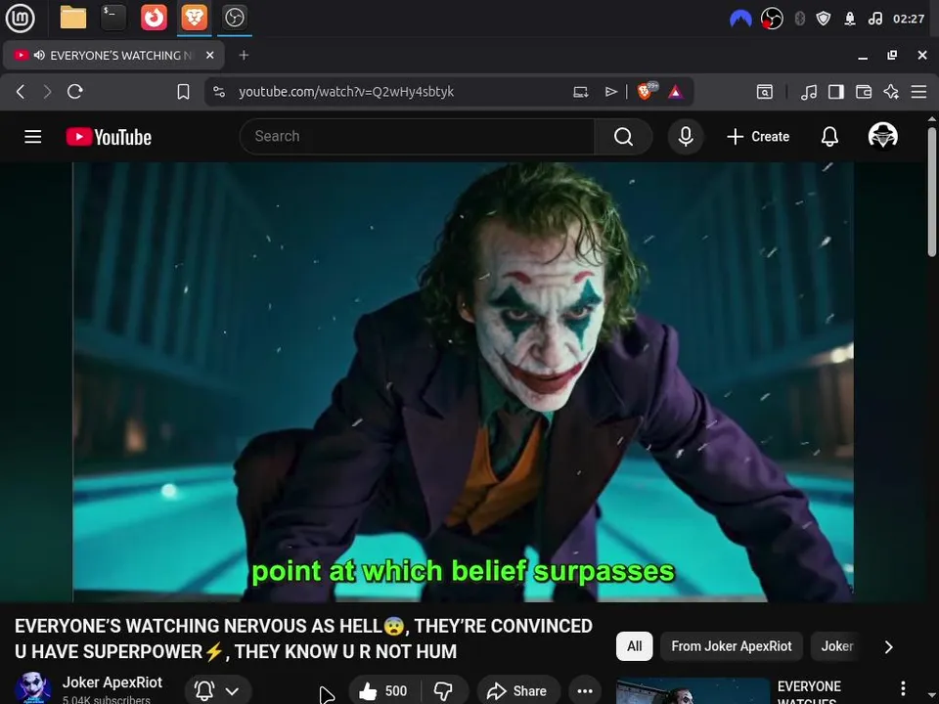Expand the subscription notification bell dropdown

217,691
